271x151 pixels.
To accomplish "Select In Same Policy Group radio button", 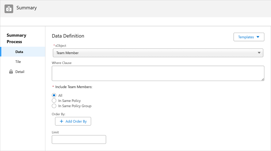I will [54, 106].
